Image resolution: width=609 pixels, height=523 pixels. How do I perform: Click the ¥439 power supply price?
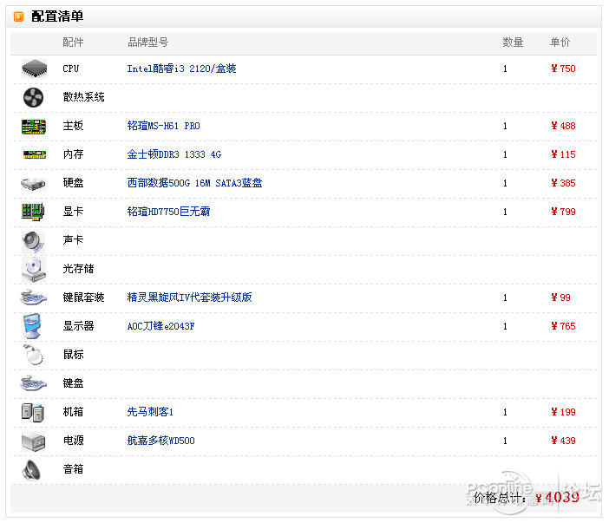point(563,441)
